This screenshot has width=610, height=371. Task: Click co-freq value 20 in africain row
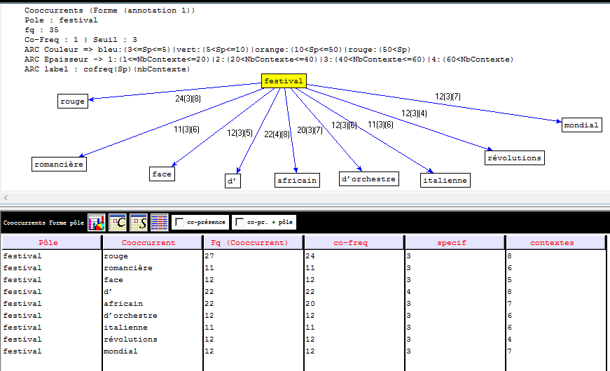(310, 304)
